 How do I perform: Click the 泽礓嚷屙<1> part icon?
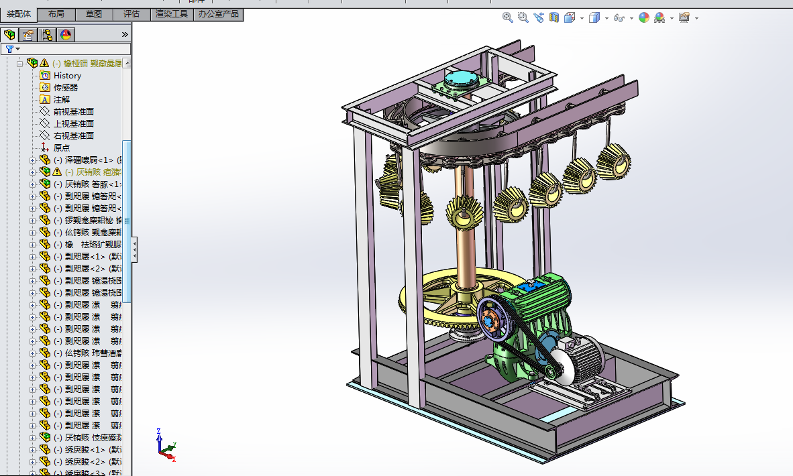coord(45,160)
